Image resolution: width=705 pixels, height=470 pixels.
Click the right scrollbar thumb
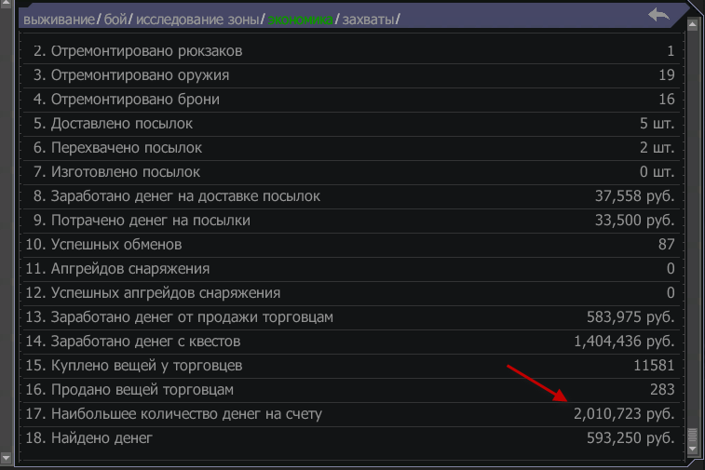[692, 435]
